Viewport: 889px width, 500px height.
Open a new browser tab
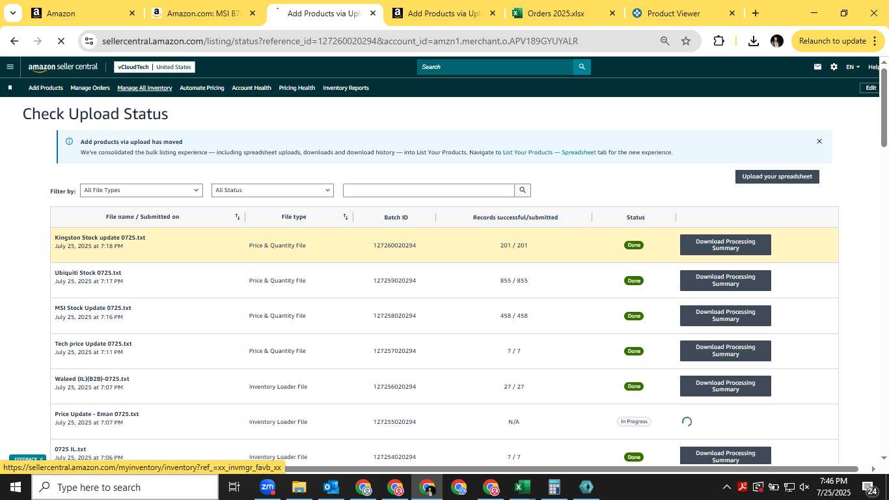[x=755, y=13]
